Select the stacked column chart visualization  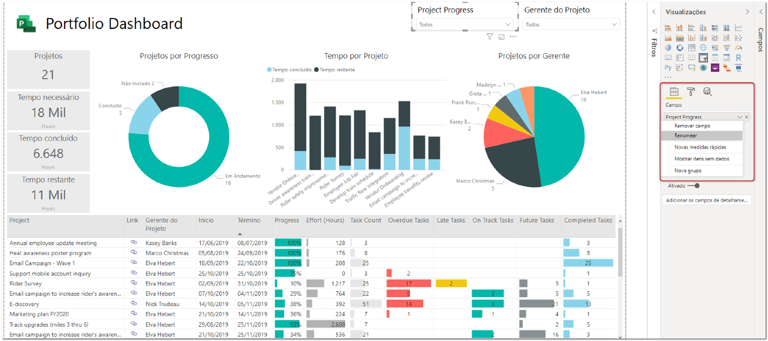coord(680,28)
